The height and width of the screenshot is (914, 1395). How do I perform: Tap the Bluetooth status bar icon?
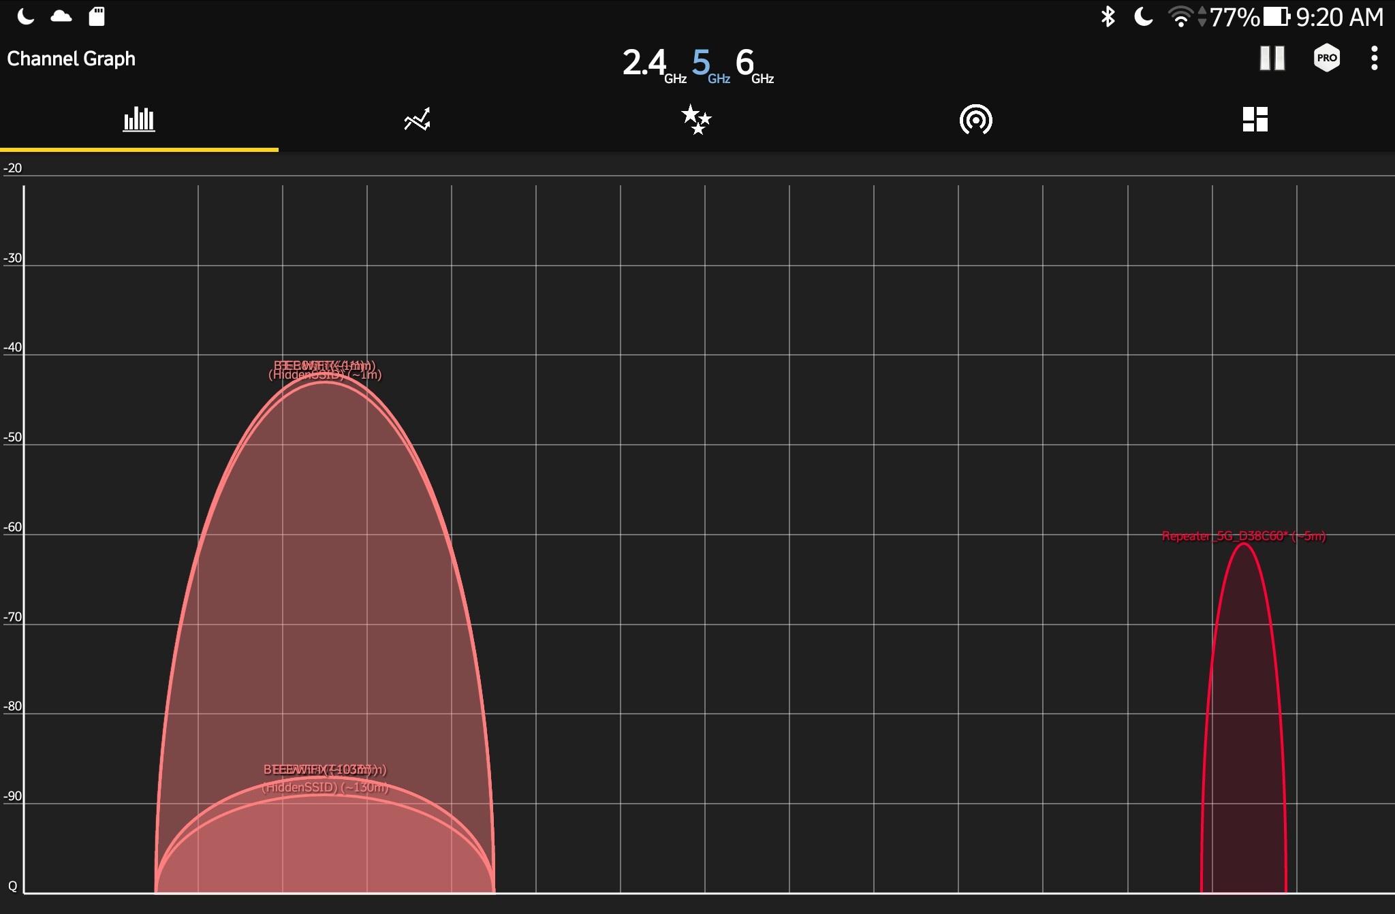click(1108, 16)
